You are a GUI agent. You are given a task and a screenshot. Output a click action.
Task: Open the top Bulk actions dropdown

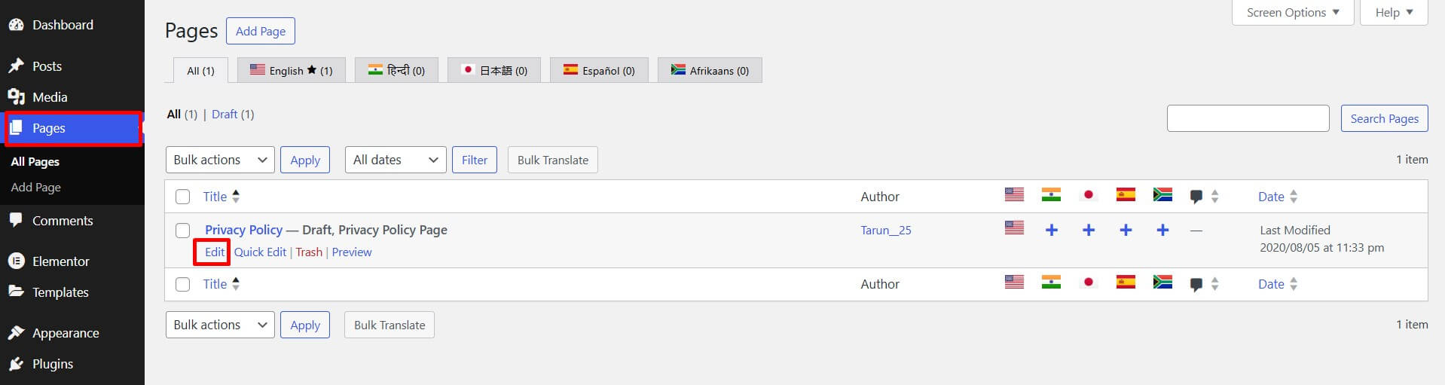click(220, 160)
